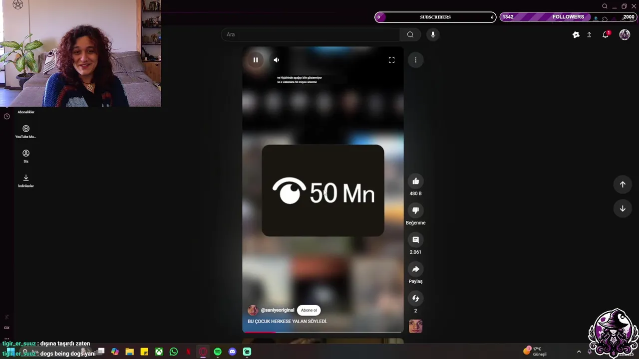The height and width of the screenshot is (359, 639).
Task: Focus the Ara search field
Action: click(x=310, y=34)
